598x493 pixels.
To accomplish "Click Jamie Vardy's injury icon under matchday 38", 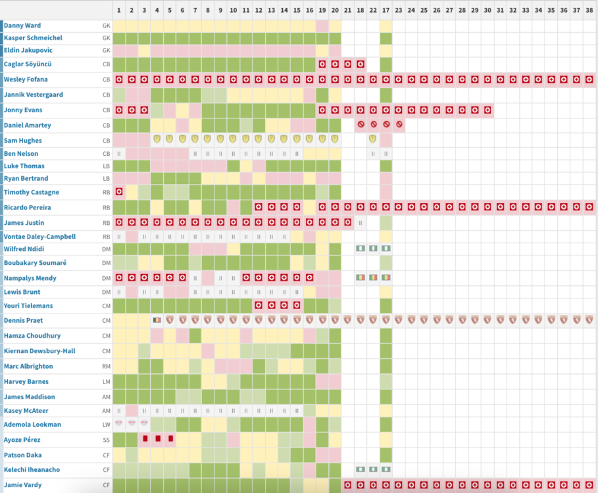I will tap(589, 485).
